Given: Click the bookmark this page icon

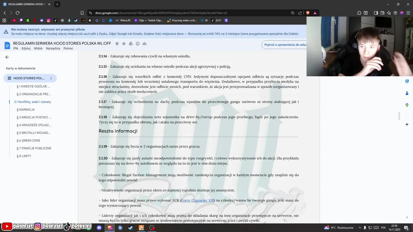Looking at the screenshot, I should 82,13.
